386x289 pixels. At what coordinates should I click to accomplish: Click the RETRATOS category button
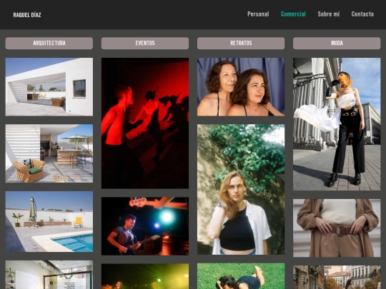pyautogui.click(x=241, y=44)
